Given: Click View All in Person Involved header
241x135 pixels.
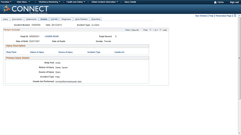Looking at the screenshot, I should [x=135, y=30].
